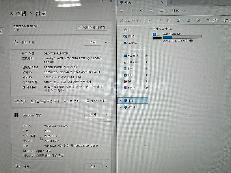The width and height of the screenshot is (231, 173).
Task: Open the 정렬 sort dropdown
Action: pos(213,20)
